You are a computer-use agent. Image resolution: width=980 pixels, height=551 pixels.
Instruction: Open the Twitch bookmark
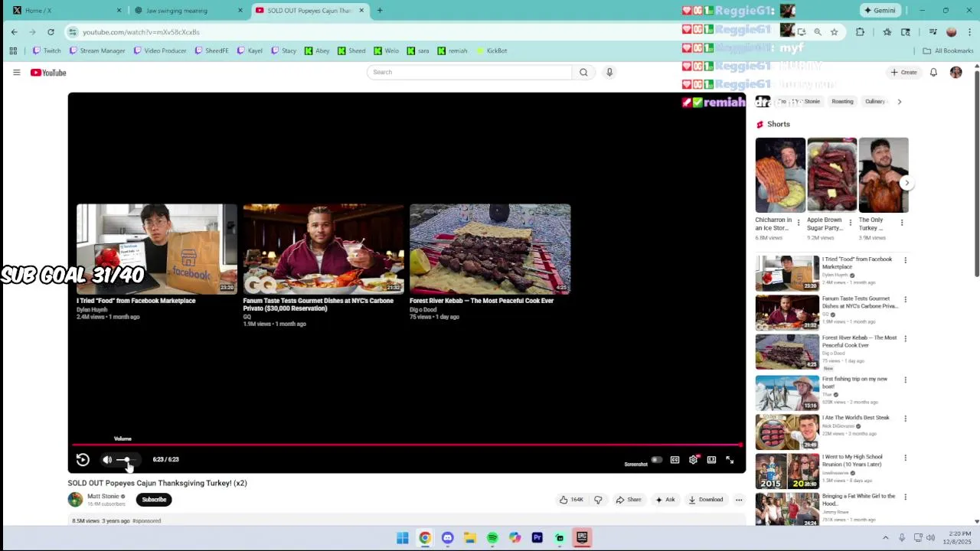tap(47, 51)
